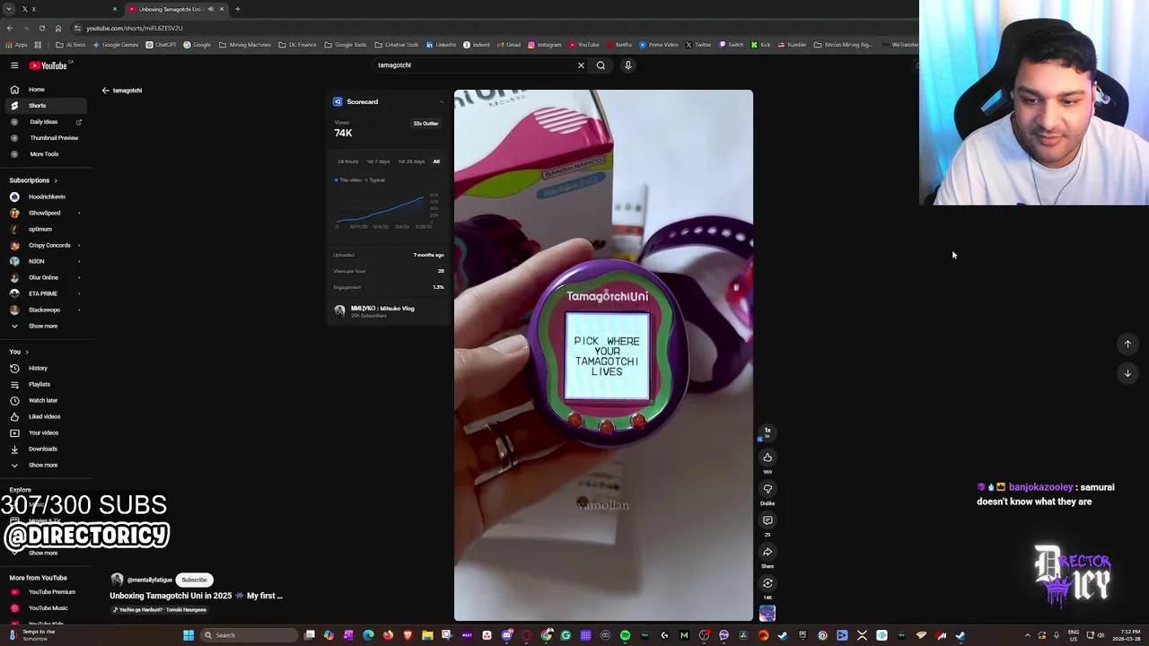This screenshot has width=1149, height=646.
Task: Subscribe to @mentallyfatigue
Action: pos(194,580)
